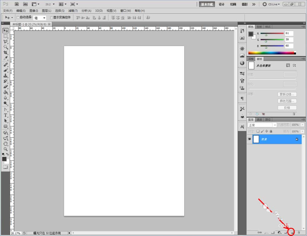Click the delete layer trash icon

coord(298,233)
